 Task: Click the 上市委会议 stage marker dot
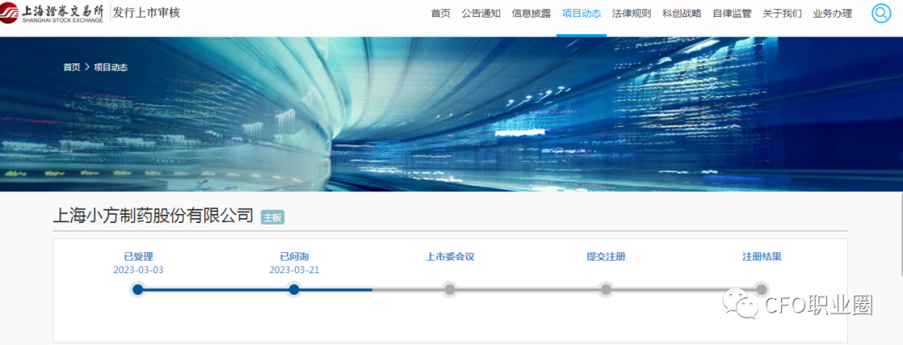450,289
